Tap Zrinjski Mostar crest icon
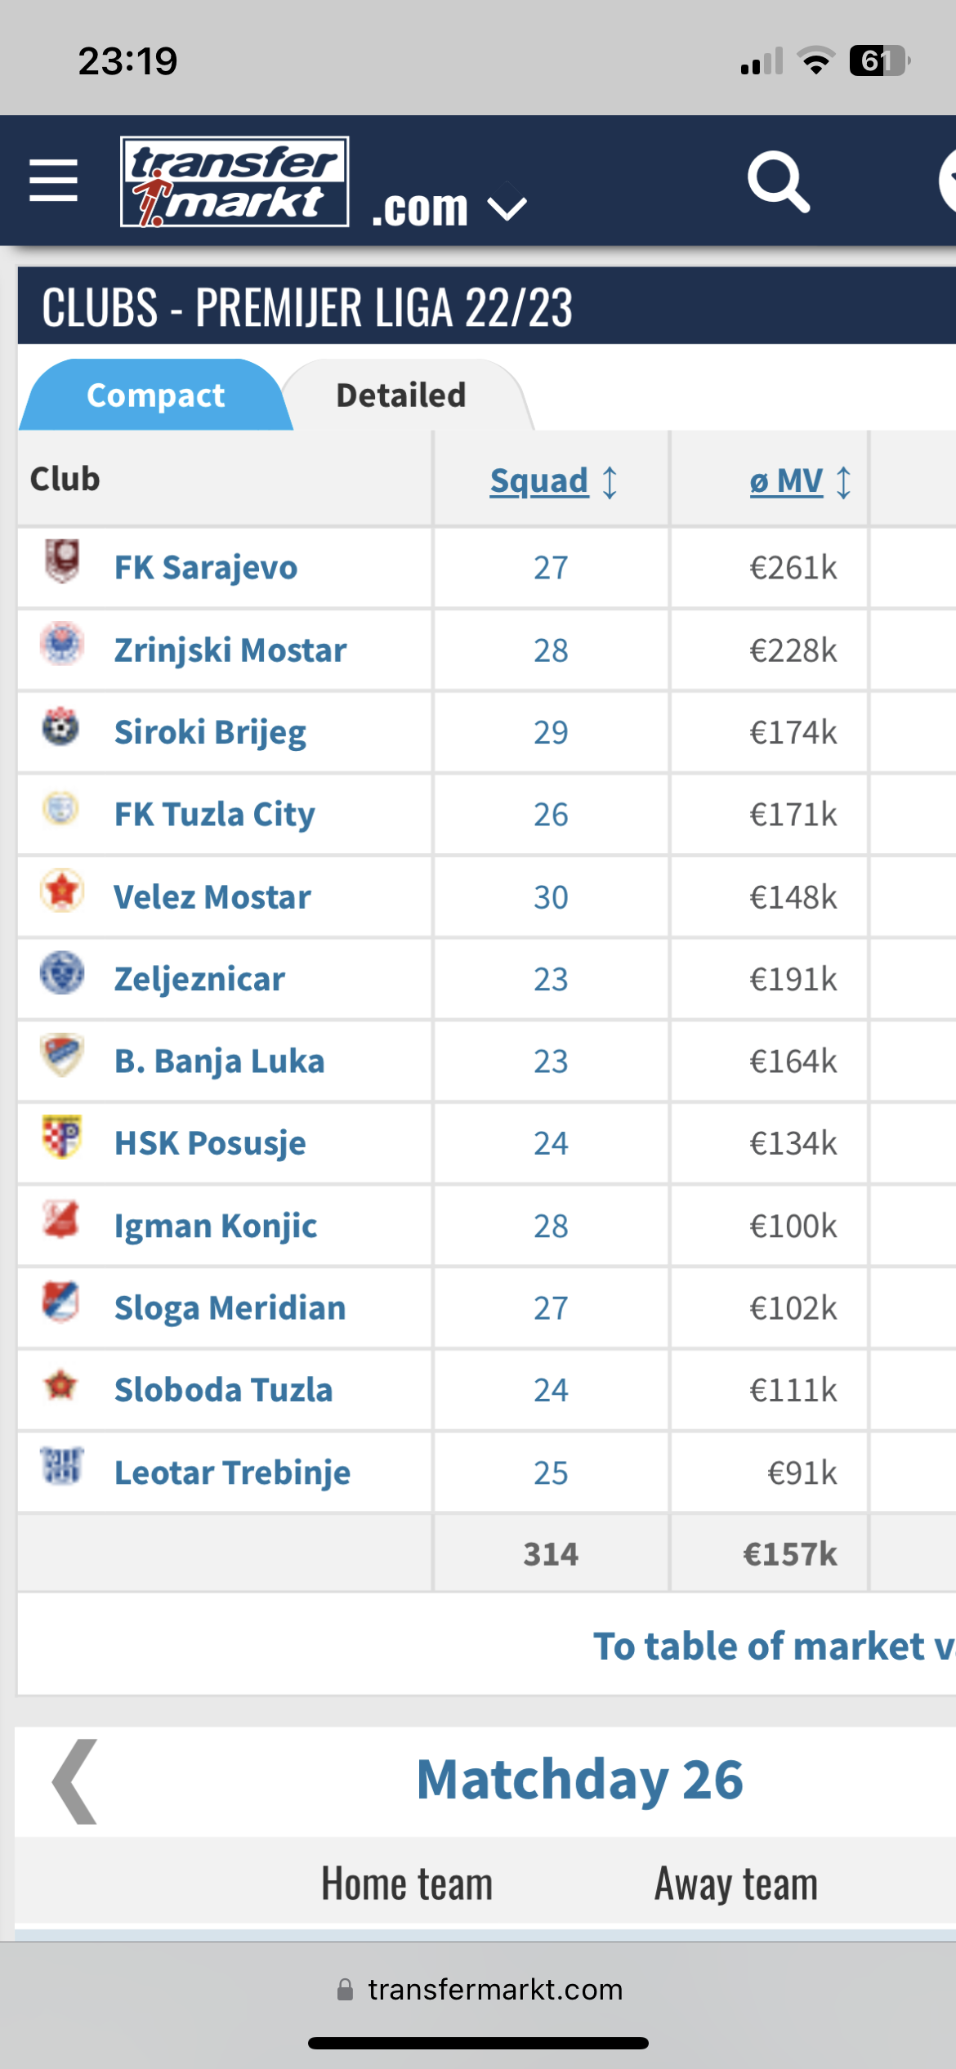This screenshot has height=2069, width=956. click(62, 644)
